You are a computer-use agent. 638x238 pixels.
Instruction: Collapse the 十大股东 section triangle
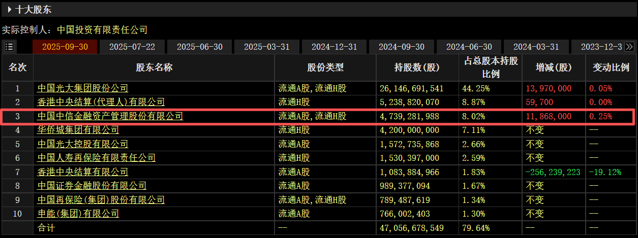pos(10,9)
